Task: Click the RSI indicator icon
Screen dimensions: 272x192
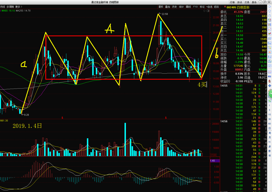Action: (x=269, y=76)
